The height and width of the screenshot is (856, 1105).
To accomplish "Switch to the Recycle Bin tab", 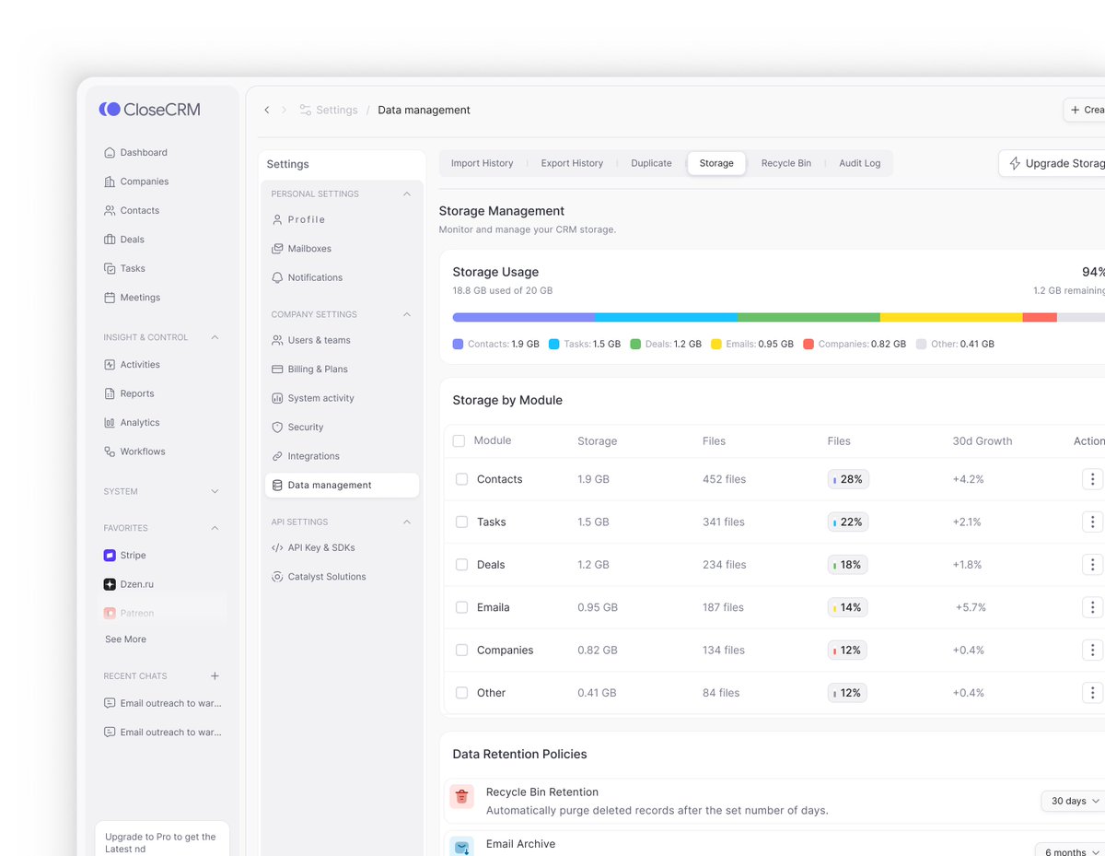I will pyautogui.click(x=785, y=163).
